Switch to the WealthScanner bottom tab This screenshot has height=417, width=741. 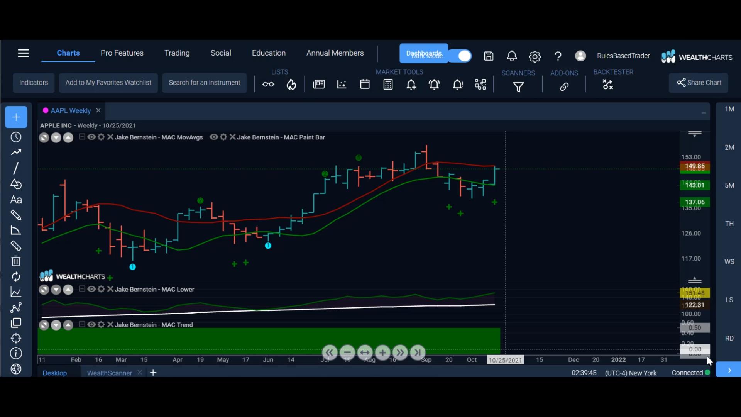110,373
